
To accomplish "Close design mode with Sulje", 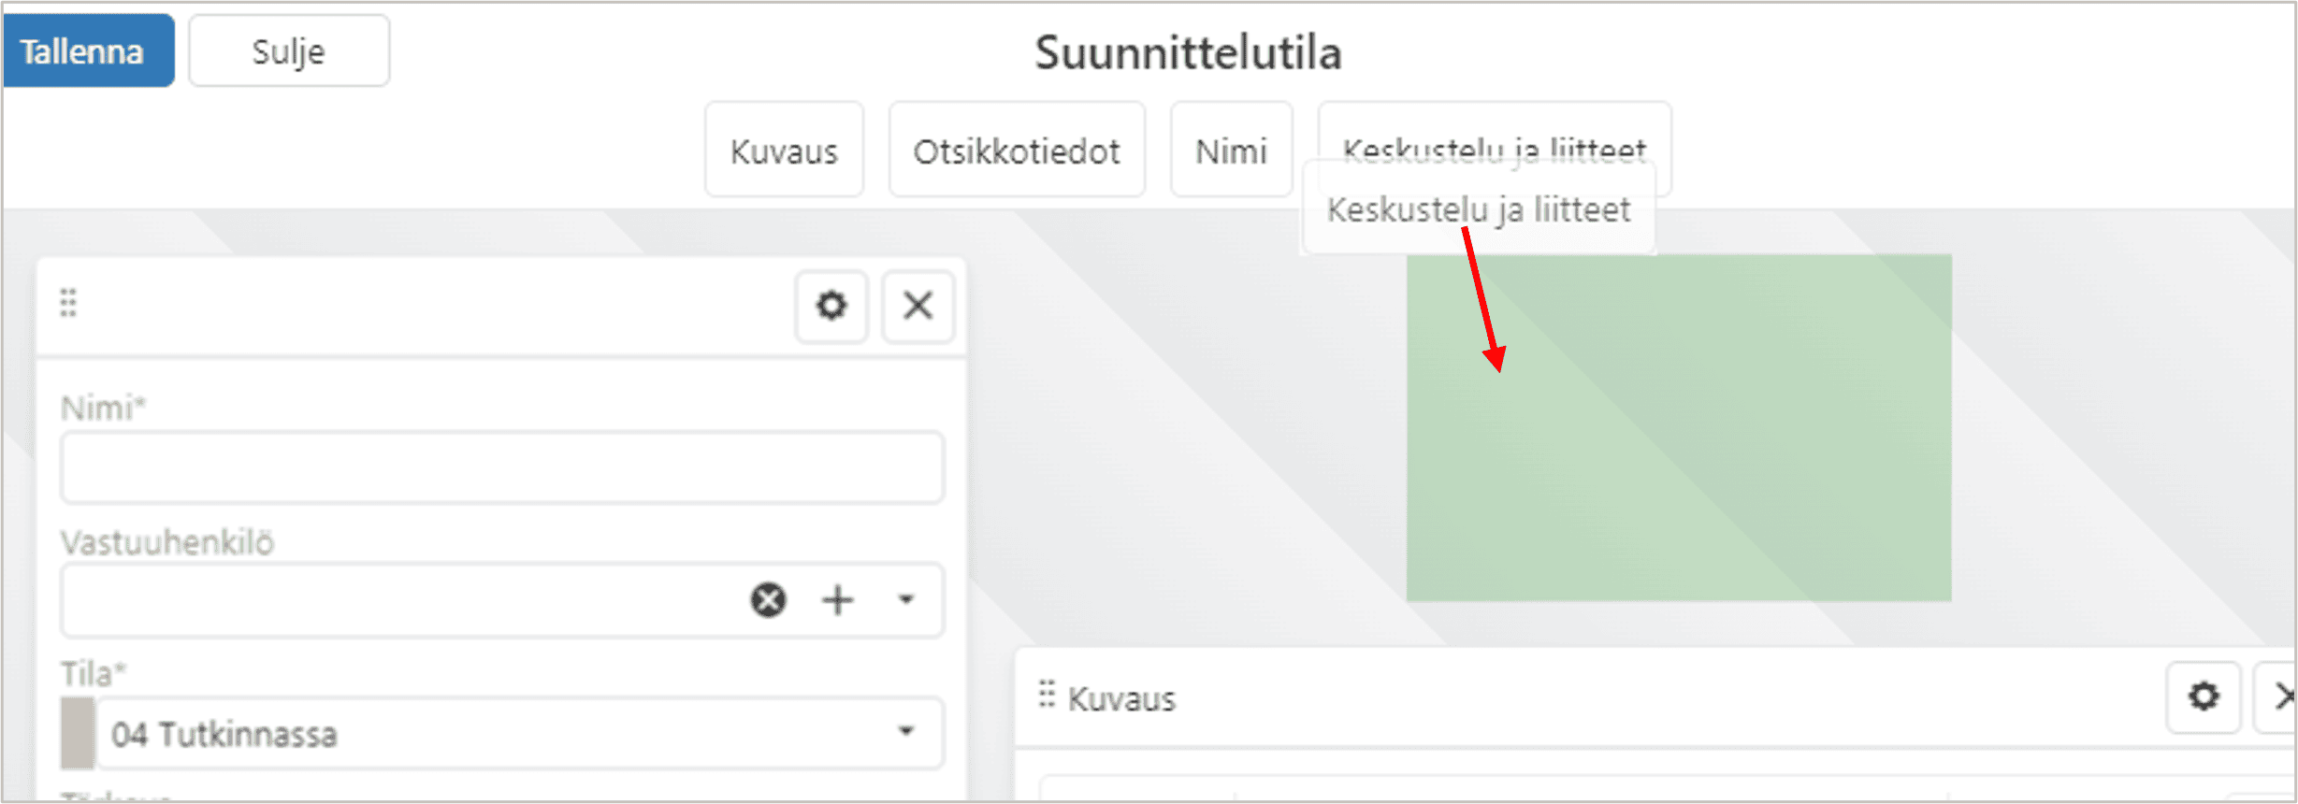I will tap(289, 50).
